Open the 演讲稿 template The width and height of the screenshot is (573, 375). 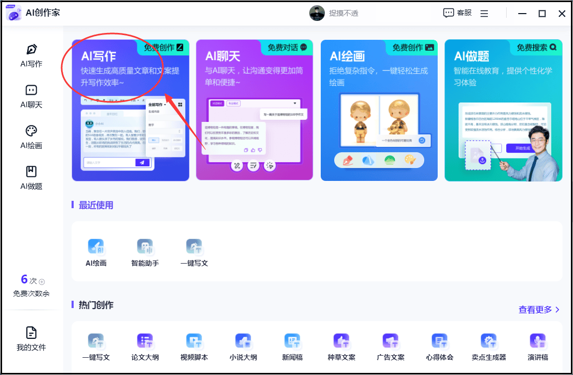[x=538, y=347]
